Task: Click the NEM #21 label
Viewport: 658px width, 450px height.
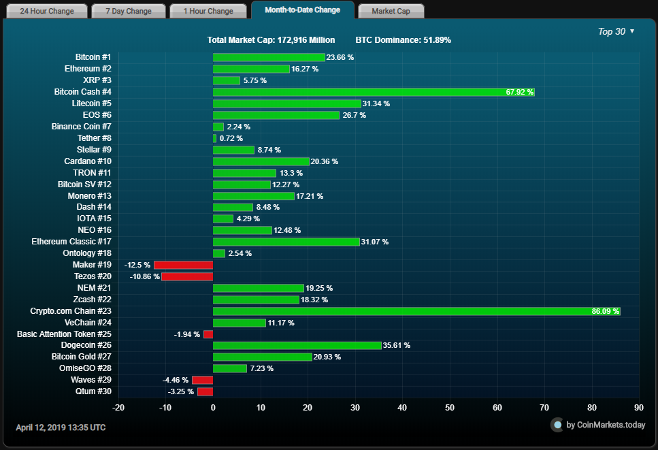Action: (94, 288)
